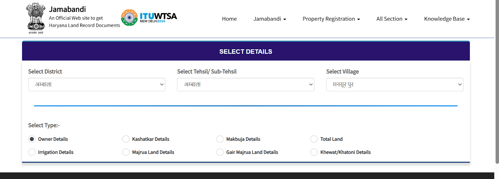Expand the Property Registration menu

(331, 19)
